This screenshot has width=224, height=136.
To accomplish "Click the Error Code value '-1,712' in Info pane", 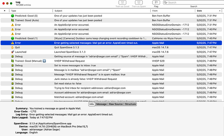I will click(33, 111).
